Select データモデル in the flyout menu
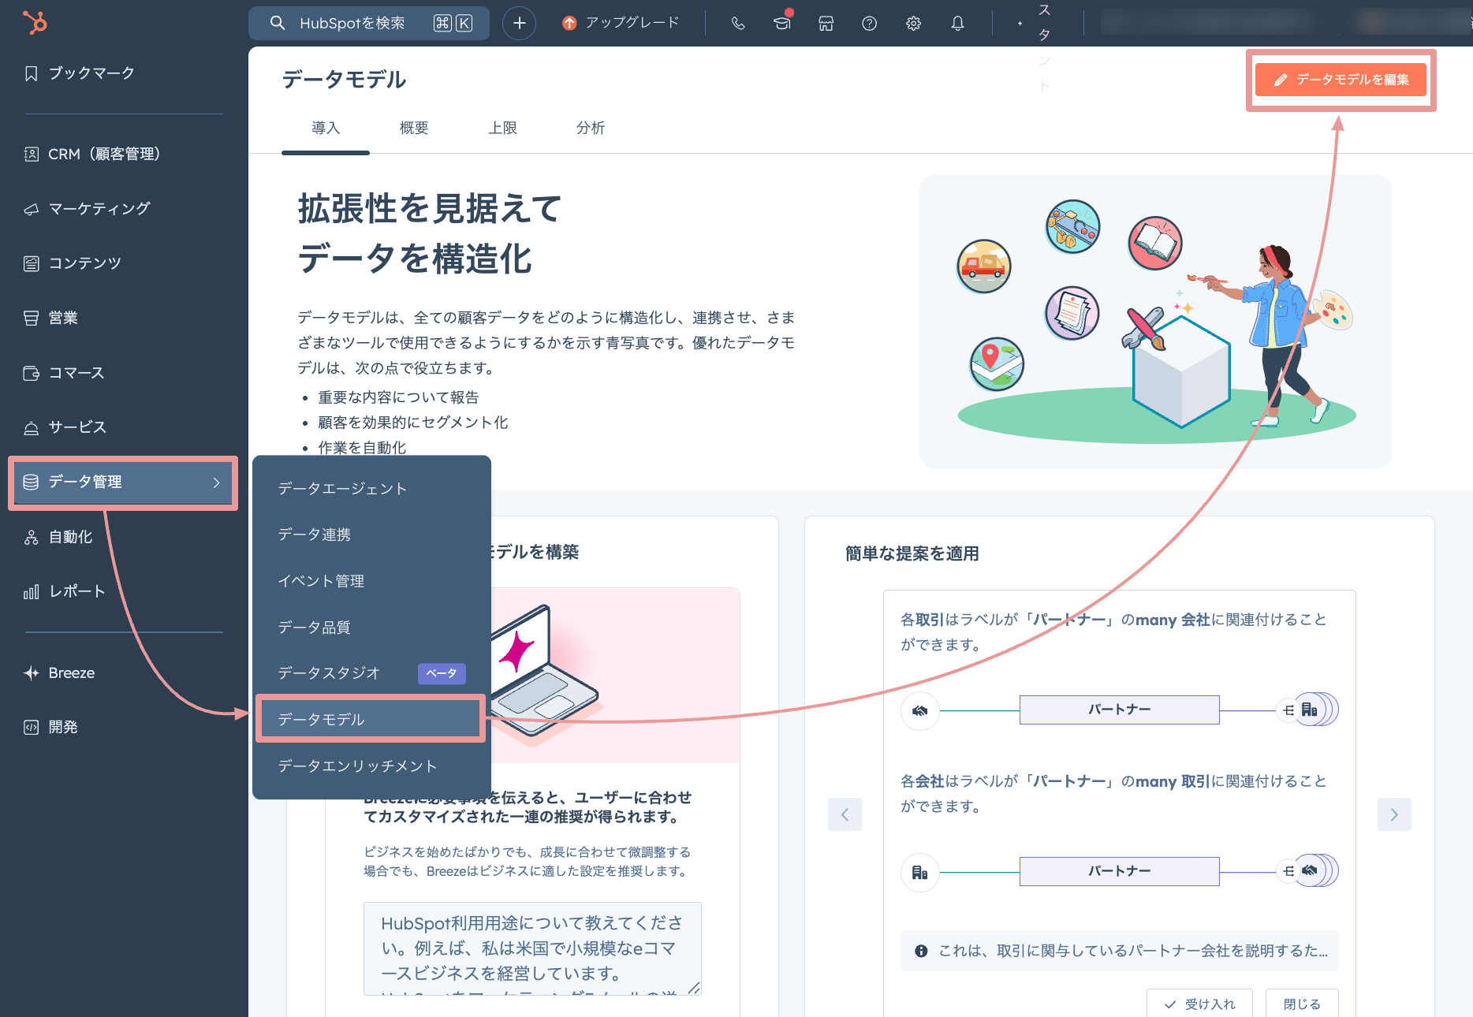 [x=370, y=719]
